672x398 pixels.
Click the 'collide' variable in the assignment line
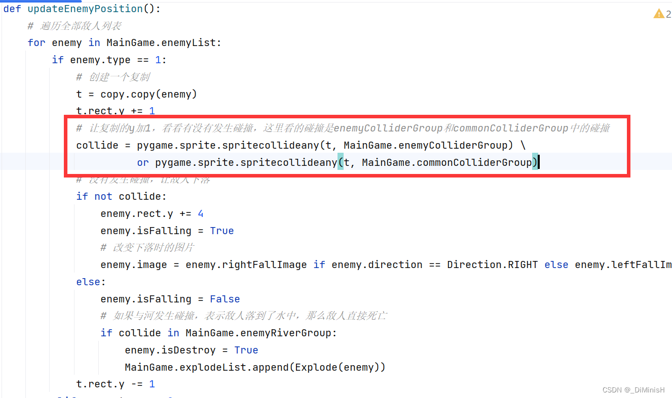pos(97,145)
